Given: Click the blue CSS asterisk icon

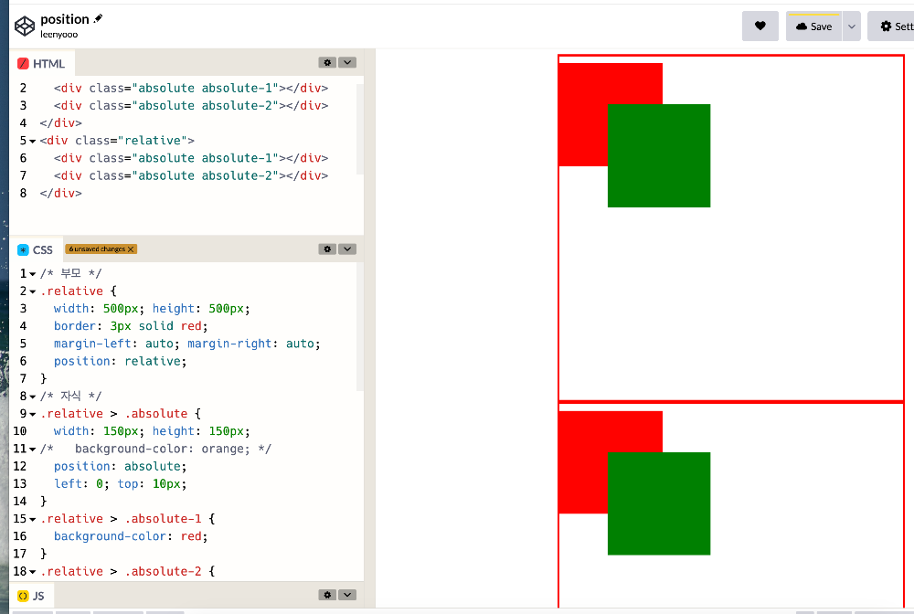Looking at the screenshot, I should (24, 250).
